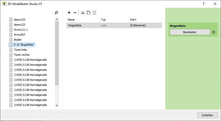Close the dialog with the X button
Image resolution: width=221 pixels, height=121 pixels.
click(x=215, y=4)
